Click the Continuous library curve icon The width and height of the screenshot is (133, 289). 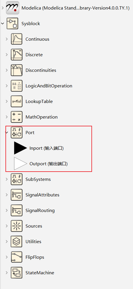click(x=17, y=39)
